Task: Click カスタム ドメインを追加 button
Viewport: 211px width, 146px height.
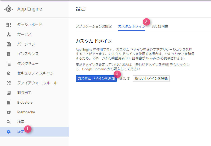Action: click(x=96, y=79)
